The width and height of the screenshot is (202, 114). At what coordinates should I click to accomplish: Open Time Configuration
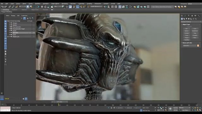pyautogui.click(x=166, y=110)
